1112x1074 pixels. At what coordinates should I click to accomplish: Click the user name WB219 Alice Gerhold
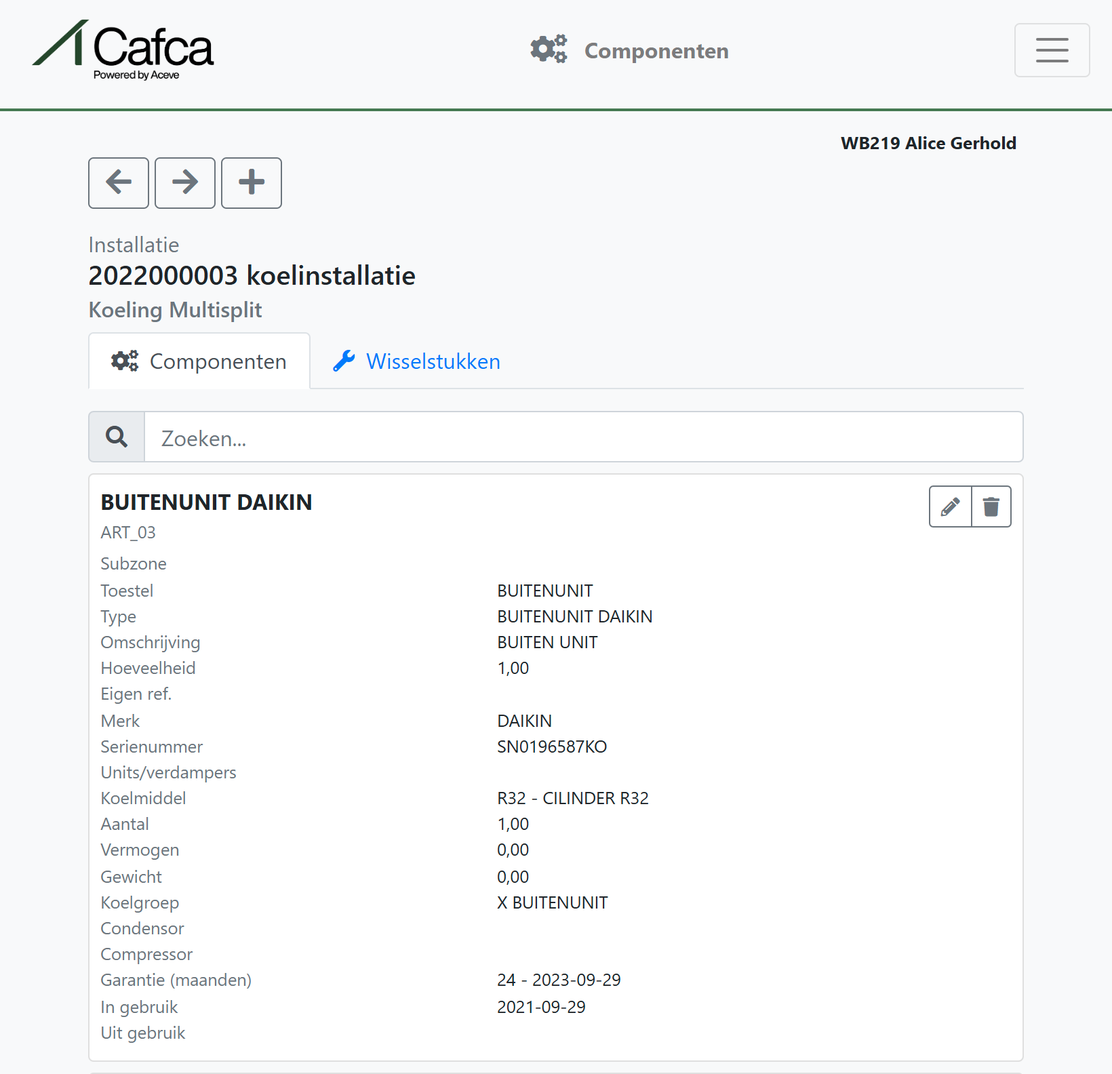pos(928,143)
